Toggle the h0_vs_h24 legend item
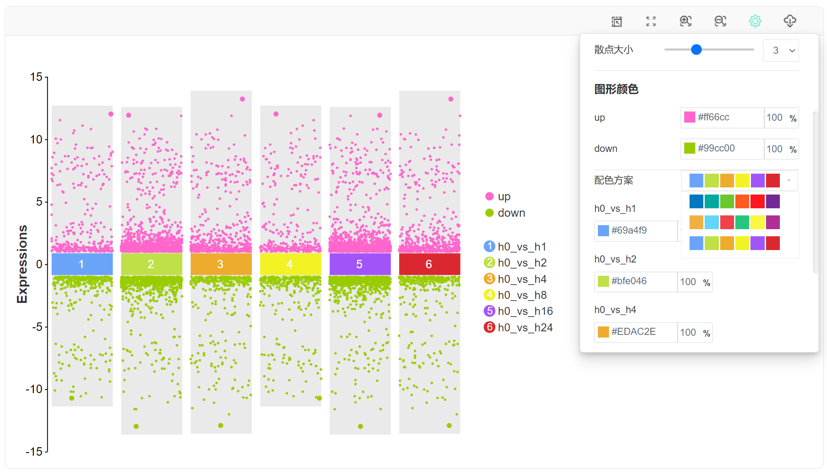The height and width of the screenshot is (473, 827). [518, 327]
